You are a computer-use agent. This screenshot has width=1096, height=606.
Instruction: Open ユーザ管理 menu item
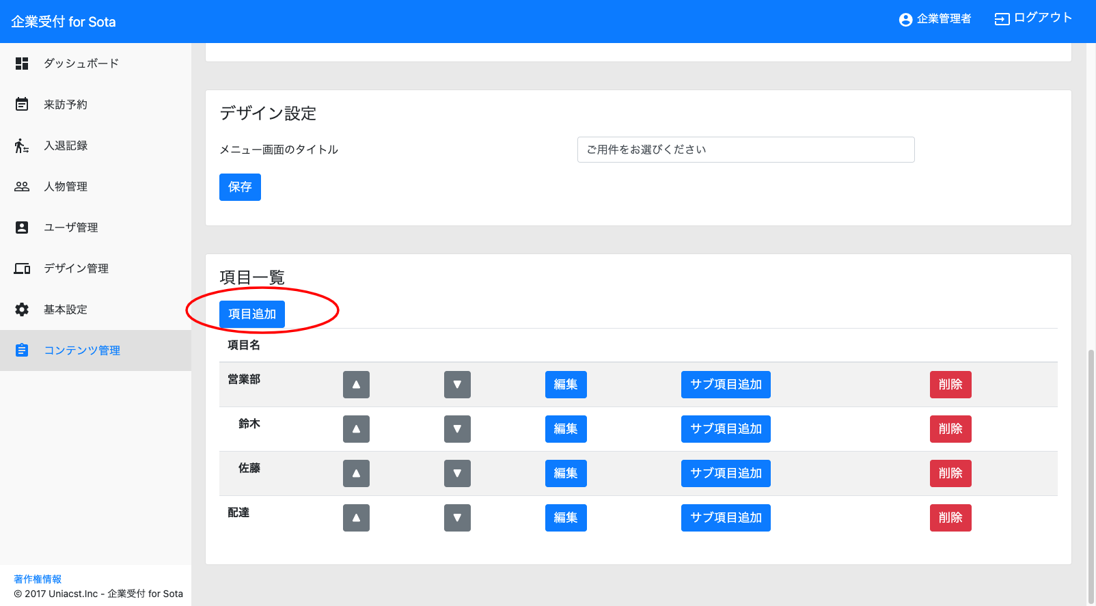(96, 228)
